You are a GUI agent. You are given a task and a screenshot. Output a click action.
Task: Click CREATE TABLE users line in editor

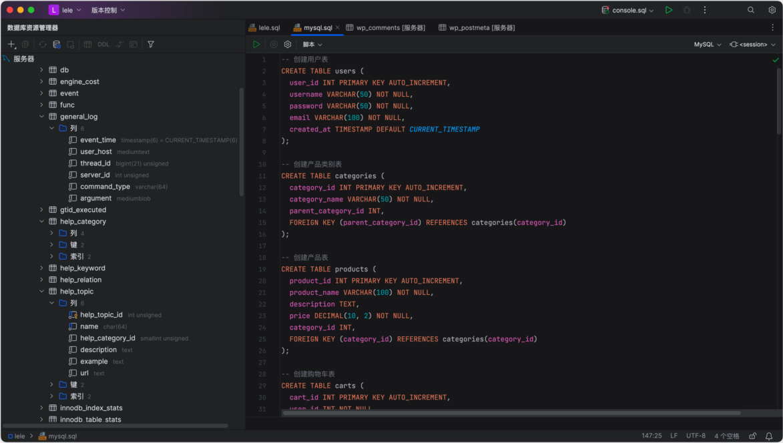(x=322, y=71)
